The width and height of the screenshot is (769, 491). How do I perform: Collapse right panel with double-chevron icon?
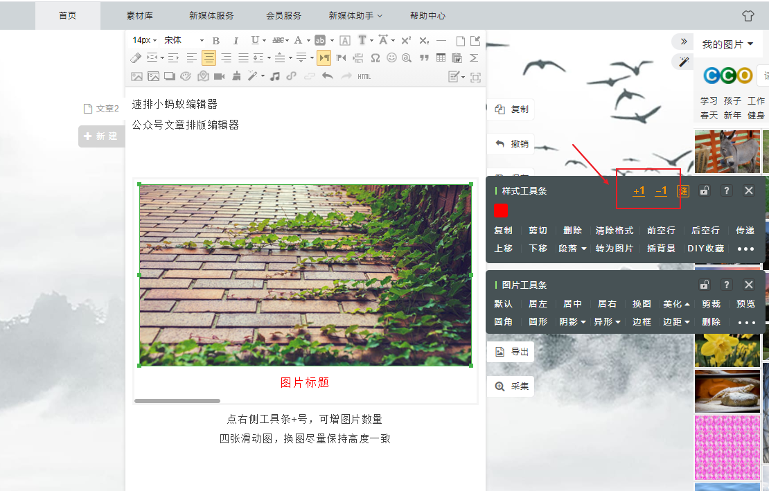[684, 42]
